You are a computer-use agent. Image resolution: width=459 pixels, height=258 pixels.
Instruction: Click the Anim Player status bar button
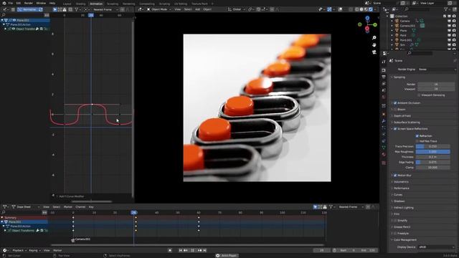[x=227, y=256]
